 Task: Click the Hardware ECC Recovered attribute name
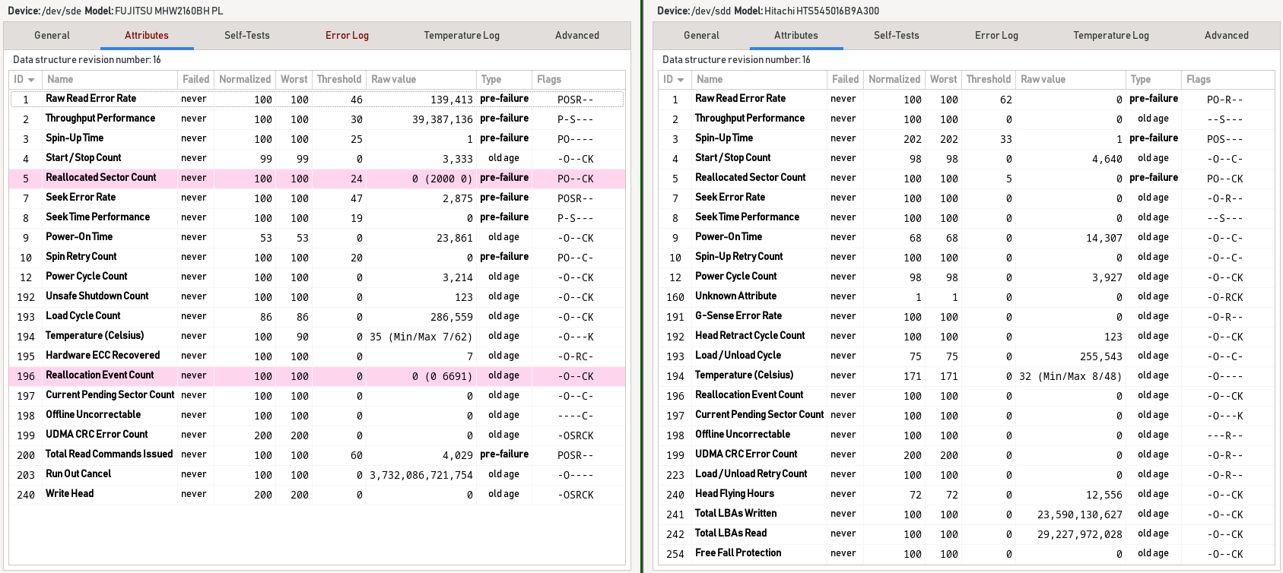pos(103,356)
